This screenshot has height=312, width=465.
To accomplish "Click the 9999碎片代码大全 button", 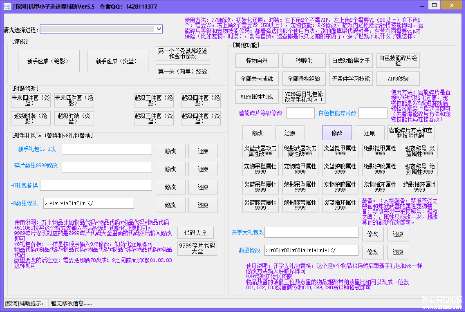I will click(197, 248).
